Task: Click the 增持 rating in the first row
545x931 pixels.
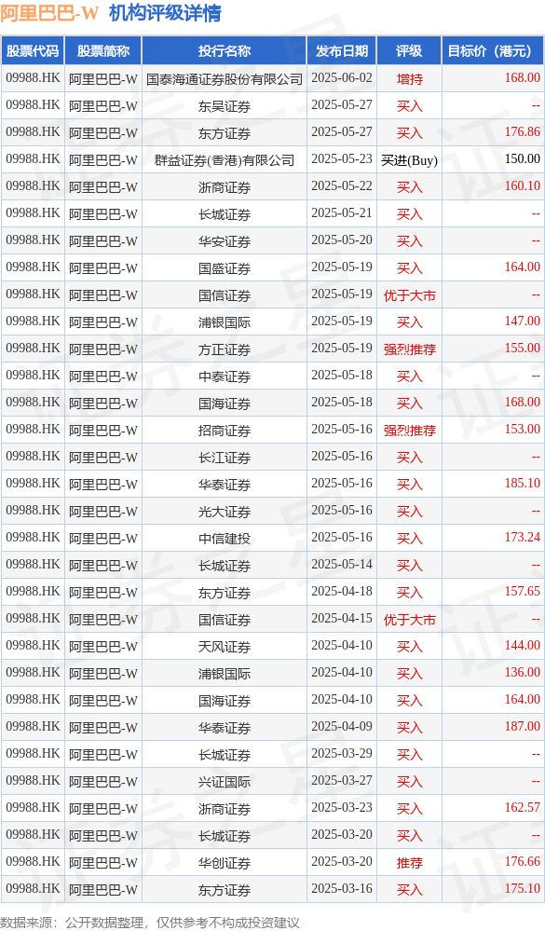Action: 409,79
